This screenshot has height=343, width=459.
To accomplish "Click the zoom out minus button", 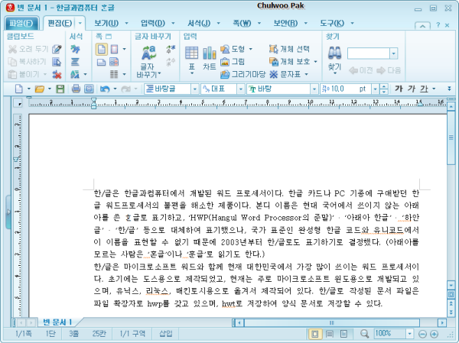I will (422, 334).
